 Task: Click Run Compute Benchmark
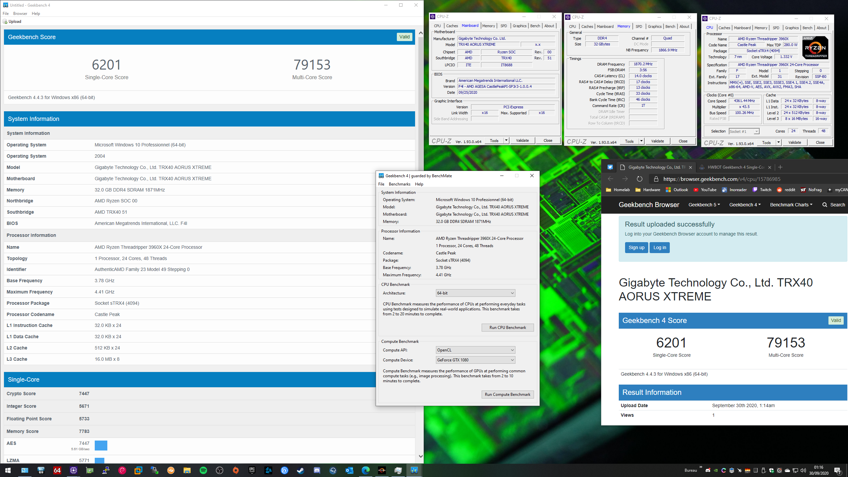(x=507, y=395)
